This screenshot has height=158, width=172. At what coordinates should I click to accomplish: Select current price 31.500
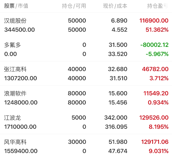point(118,45)
